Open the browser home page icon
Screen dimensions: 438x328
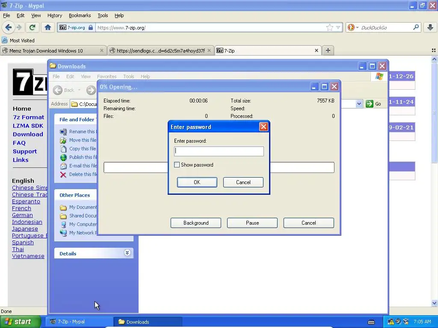48,27
